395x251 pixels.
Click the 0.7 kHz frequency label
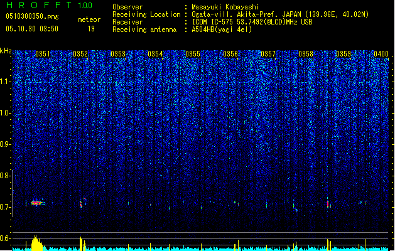(x=5, y=207)
